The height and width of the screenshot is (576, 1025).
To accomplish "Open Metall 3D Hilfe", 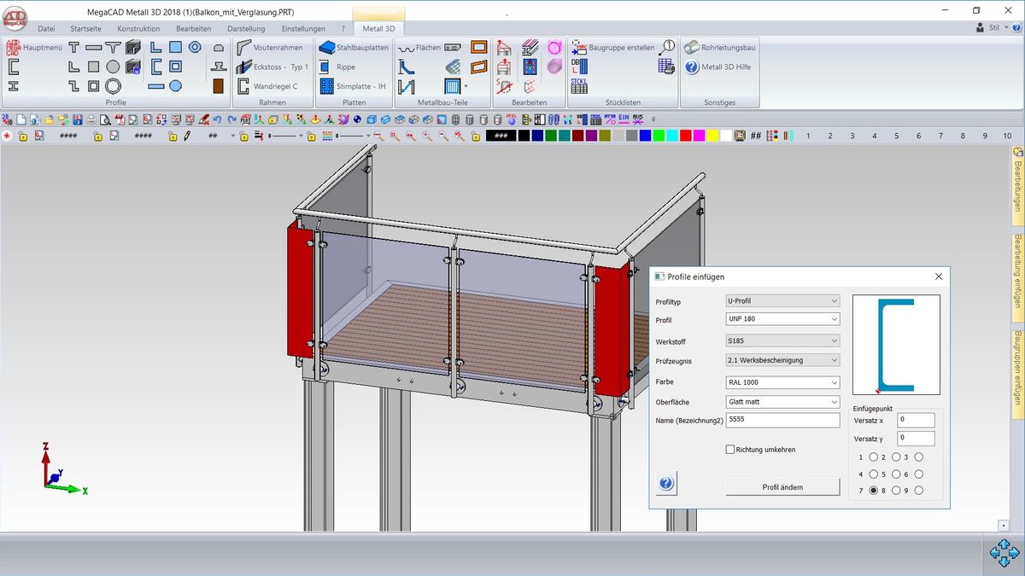I will (x=717, y=67).
